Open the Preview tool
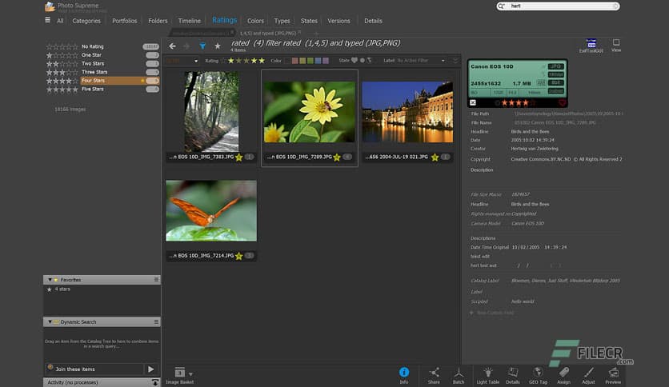Image resolution: width=669 pixels, height=387 pixels. coord(613,376)
